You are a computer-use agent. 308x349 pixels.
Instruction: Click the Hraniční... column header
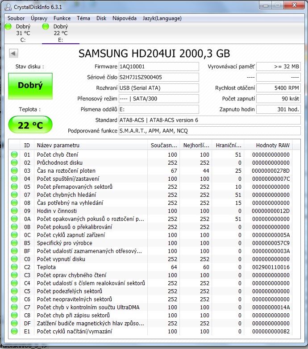coord(228,145)
